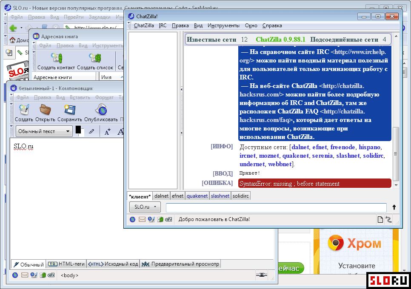Open the Справка menu in ChatZilla
This screenshot has width=411, height=289.
click(x=272, y=25)
